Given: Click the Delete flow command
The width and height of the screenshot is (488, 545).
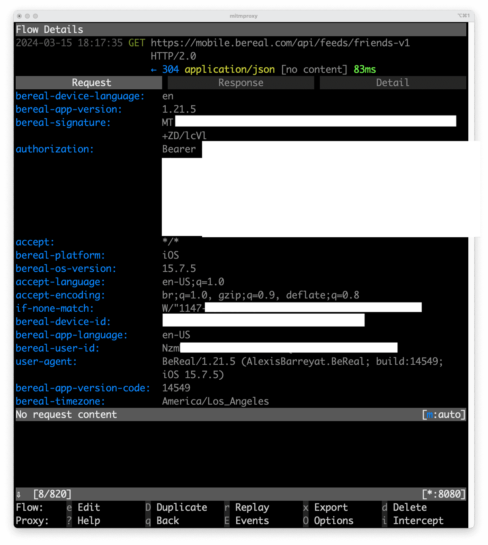Looking at the screenshot, I should [x=404, y=507].
